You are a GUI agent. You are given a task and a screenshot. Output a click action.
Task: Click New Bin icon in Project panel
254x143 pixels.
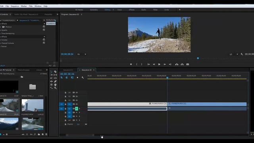(39, 134)
